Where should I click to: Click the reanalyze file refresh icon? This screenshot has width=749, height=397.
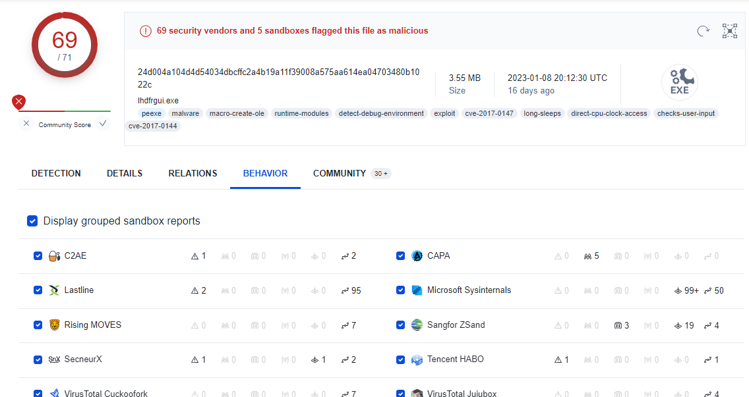point(704,31)
